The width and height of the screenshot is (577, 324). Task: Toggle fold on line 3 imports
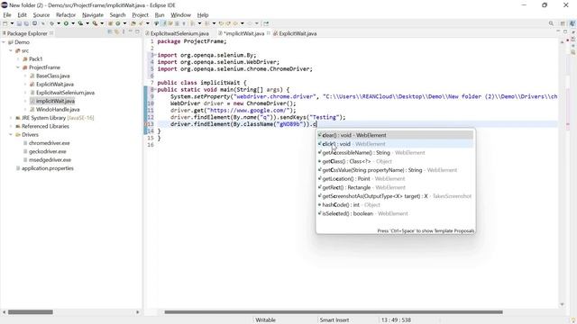pos(155,55)
